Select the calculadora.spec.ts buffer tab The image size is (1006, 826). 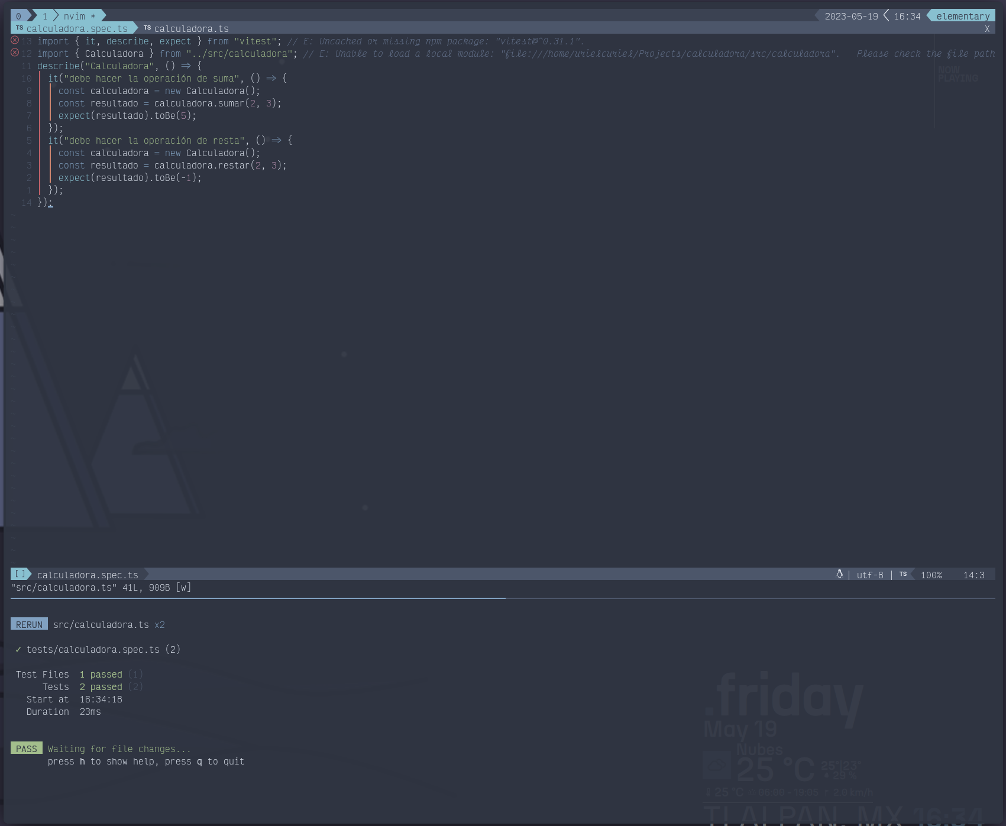pos(77,28)
